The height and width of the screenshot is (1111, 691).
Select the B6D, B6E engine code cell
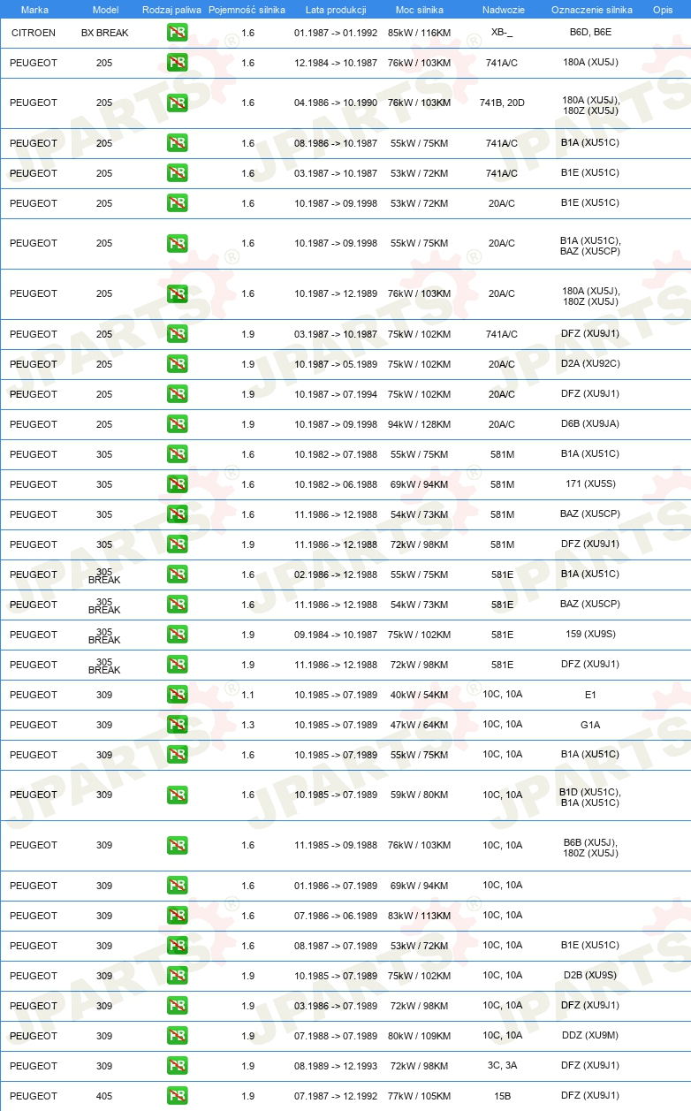coord(590,32)
